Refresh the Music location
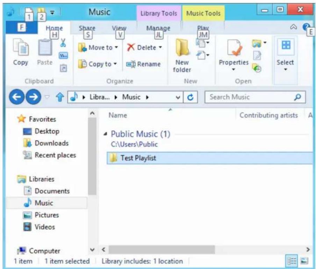 191,97
